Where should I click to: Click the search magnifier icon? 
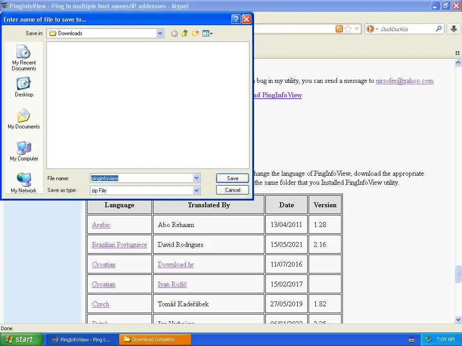439,28
